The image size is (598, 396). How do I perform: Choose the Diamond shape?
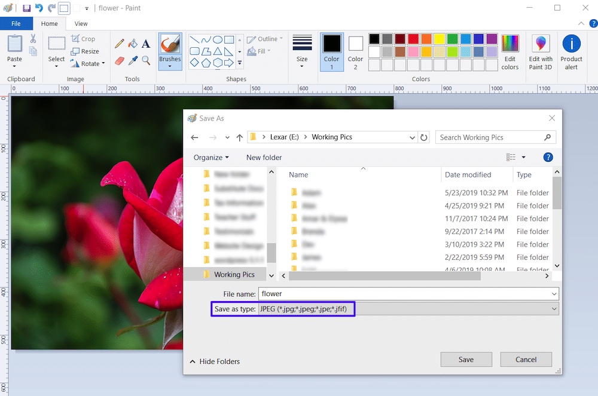pyautogui.click(x=194, y=63)
